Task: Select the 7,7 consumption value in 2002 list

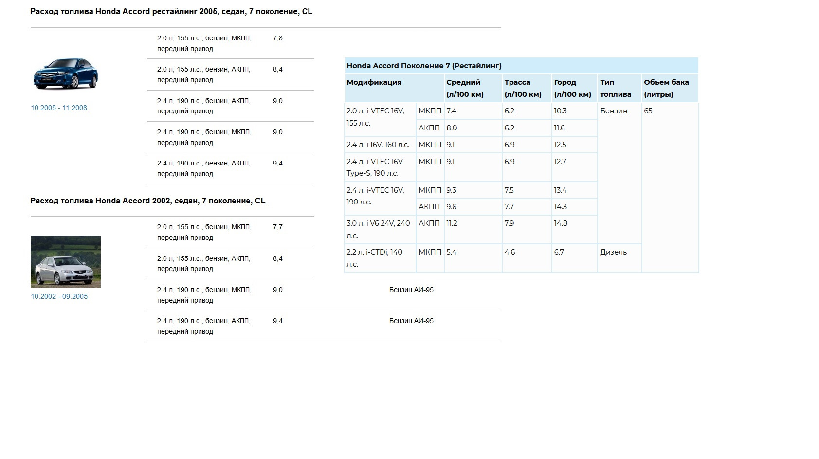Action: (278, 227)
